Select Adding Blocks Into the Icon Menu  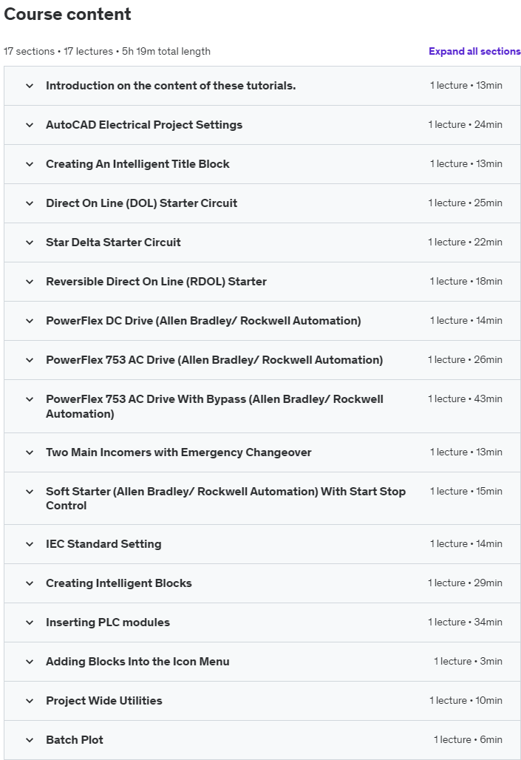(137, 662)
